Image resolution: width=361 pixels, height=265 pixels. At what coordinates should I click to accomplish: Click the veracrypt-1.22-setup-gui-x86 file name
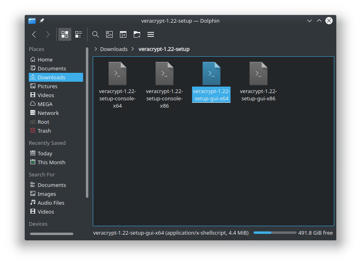(258, 95)
